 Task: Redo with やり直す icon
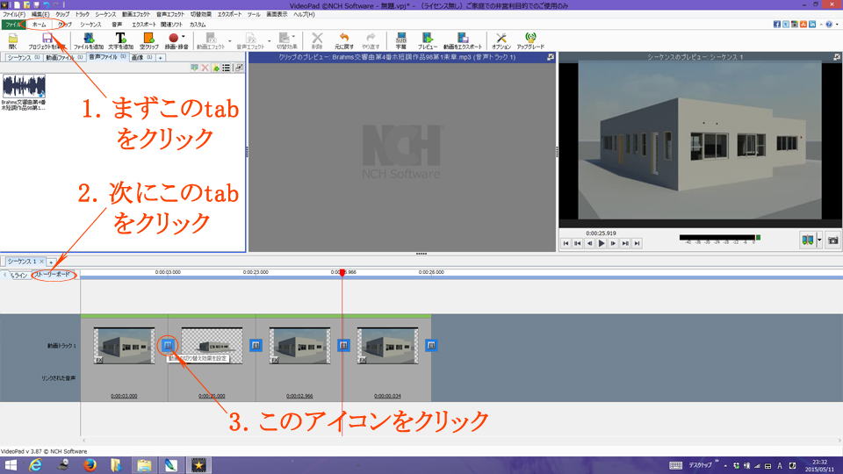click(371, 41)
